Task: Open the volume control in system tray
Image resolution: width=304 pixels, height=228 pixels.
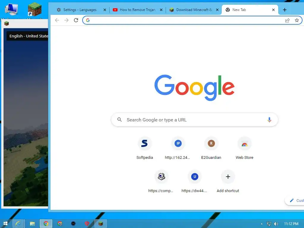Action: point(276,224)
